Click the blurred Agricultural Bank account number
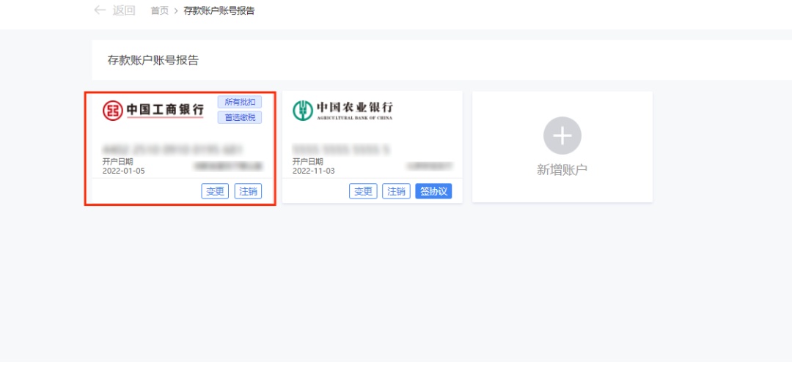The height and width of the screenshot is (378, 792). [x=343, y=149]
